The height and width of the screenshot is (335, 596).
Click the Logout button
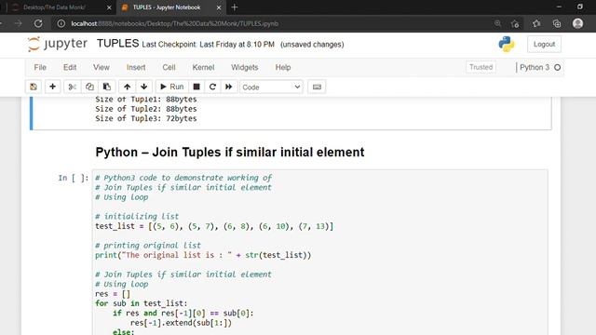coord(544,44)
